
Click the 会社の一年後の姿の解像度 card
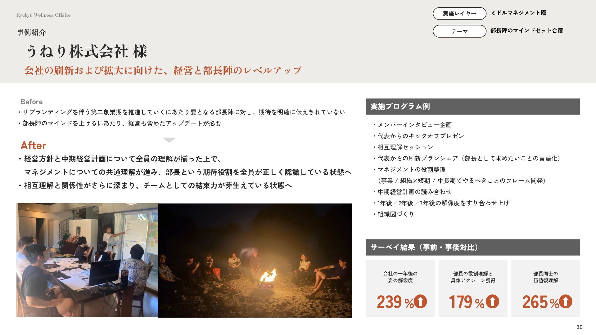click(400, 288)
